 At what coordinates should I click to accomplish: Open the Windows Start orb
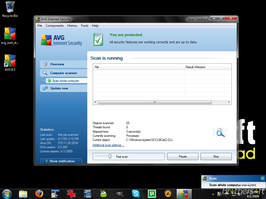7,194
